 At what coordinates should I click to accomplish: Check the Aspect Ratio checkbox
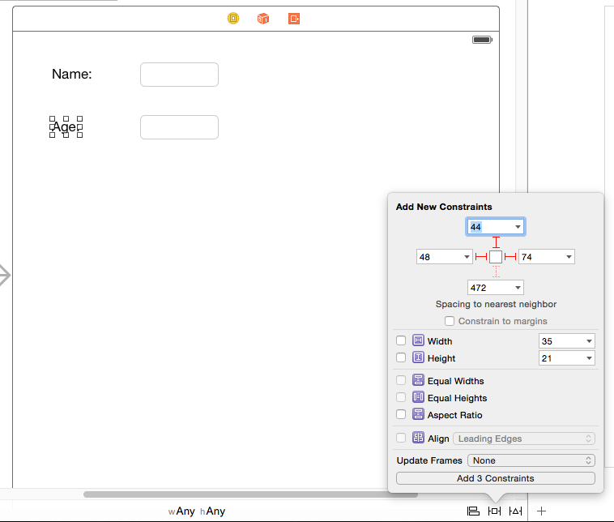pyautogui.click(x=401, y=415)
